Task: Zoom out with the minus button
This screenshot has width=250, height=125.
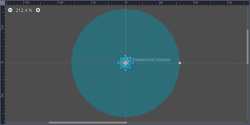Action: (x=10, y=10)
